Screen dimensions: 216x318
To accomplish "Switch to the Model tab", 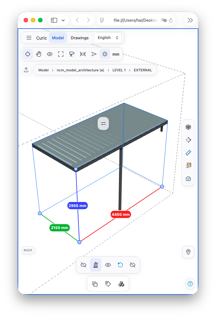I will click(x=58, y=38).
